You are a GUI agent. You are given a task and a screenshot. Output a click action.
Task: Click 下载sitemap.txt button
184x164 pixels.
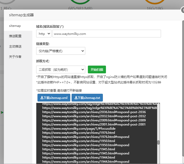tap(87, 98)
